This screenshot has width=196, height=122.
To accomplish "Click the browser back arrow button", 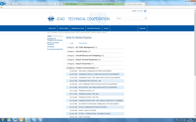I will click(x=3, y=4).
